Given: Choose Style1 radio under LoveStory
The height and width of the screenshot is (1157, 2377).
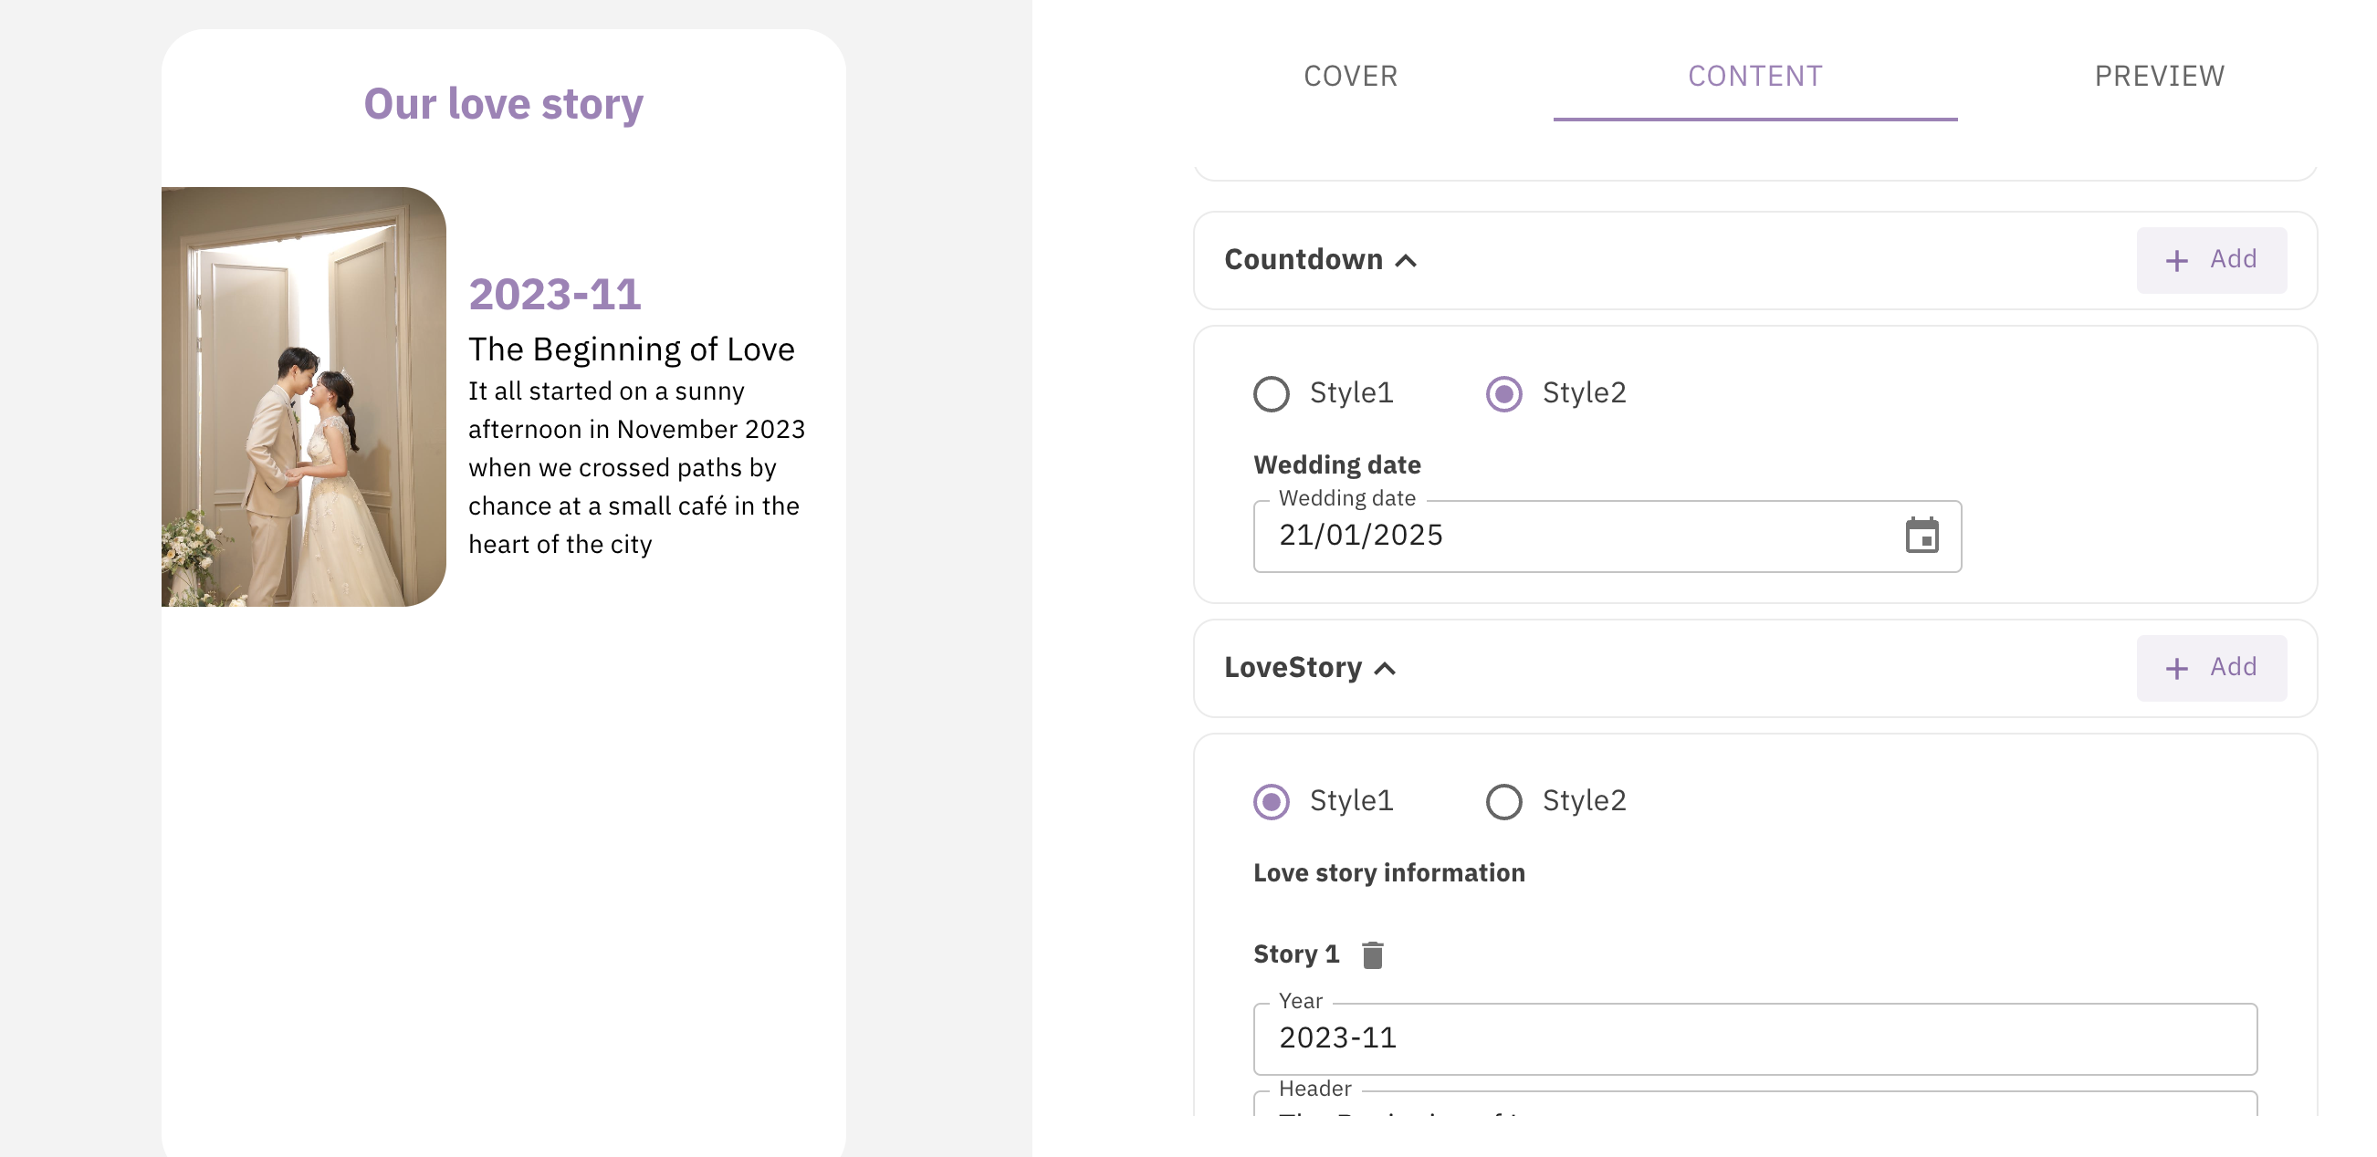Looking at the screenshot, I should click(1271, 801).
